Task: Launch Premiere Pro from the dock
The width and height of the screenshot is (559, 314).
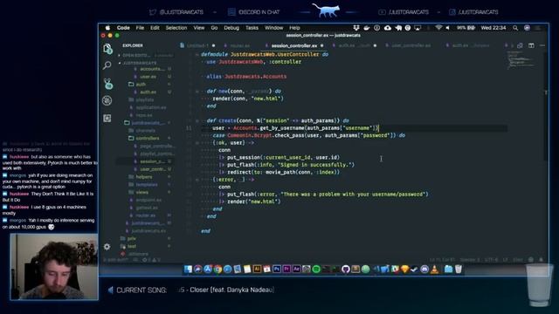Action: tap(286, 270)
